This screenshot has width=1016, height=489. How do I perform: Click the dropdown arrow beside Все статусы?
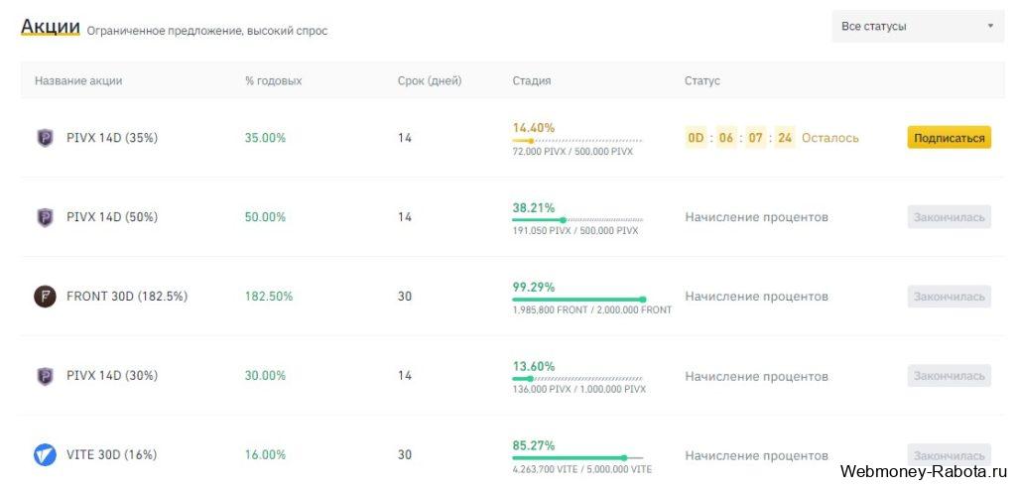point(990,27)
